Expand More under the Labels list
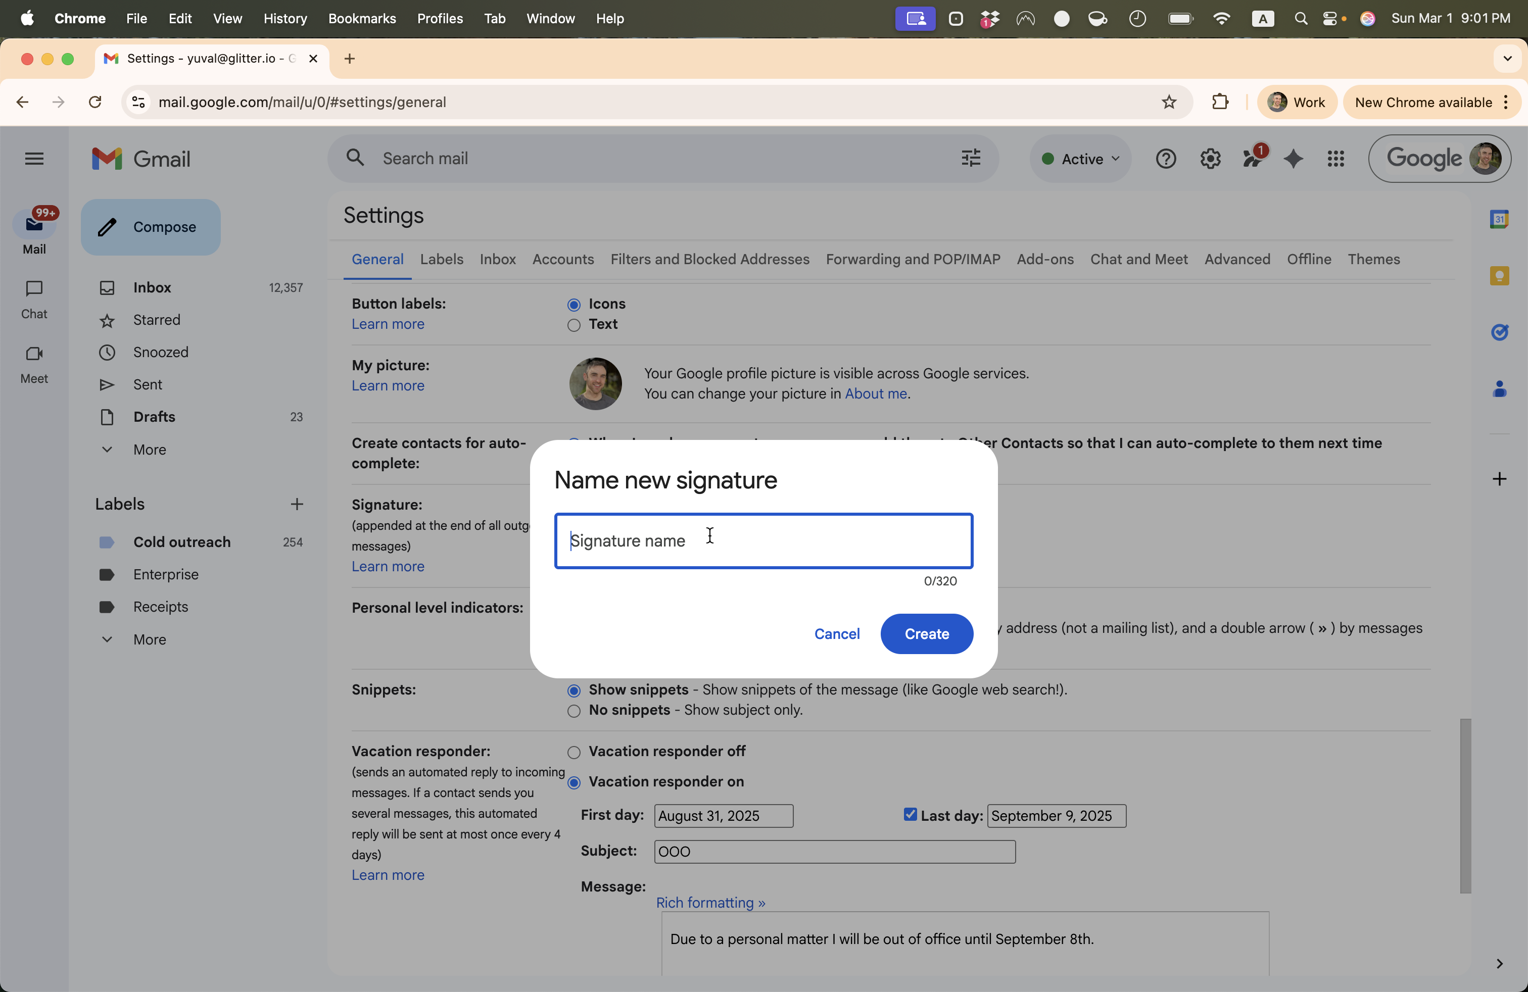Screen dimensions: 1528x992 149,639
